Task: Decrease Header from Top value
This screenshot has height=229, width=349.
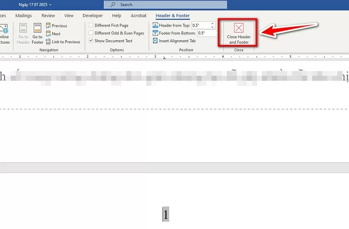Action: point(212,27)
